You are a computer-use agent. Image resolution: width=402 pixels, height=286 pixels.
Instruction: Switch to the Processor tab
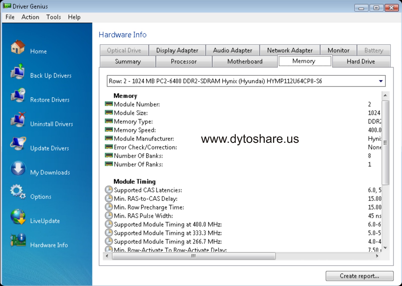tap(184, 62)
